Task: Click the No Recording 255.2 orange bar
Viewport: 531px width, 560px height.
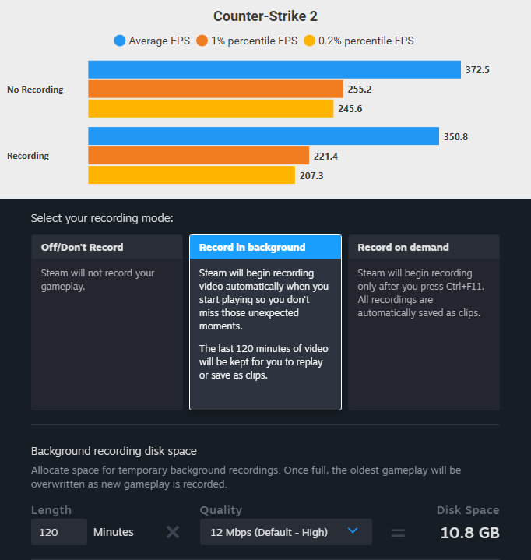Action: coord(216,89)
